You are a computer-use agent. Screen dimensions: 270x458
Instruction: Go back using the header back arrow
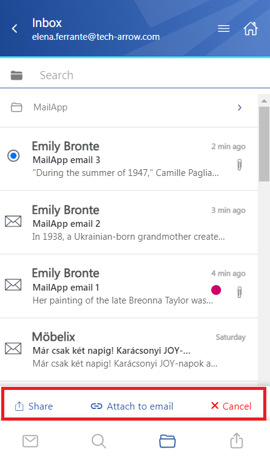[x=15, y=29]
